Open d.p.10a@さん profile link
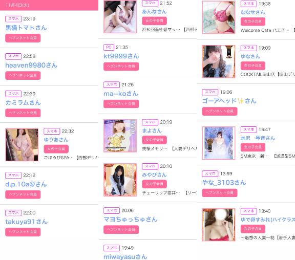 point(26,184)
